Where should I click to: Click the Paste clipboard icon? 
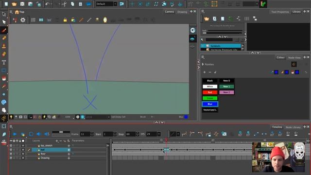(80, 4)
